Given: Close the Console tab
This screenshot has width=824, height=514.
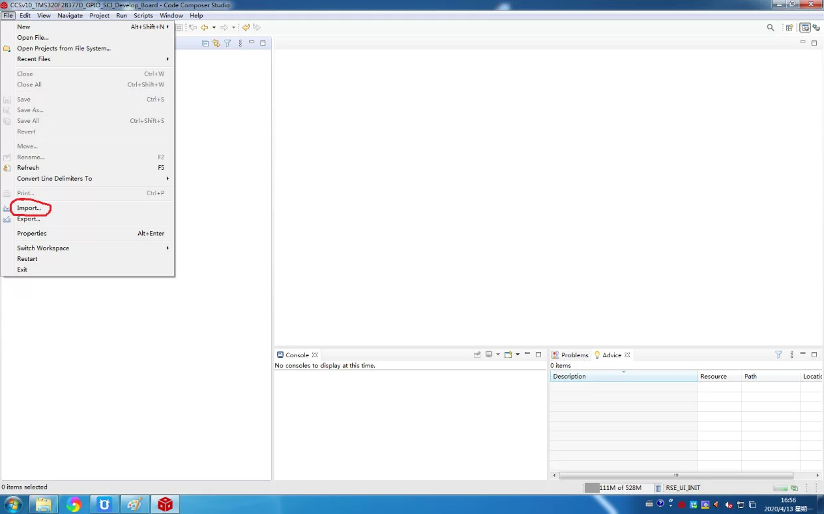Looking at the screenshot, I should click(x=315, y=355).
